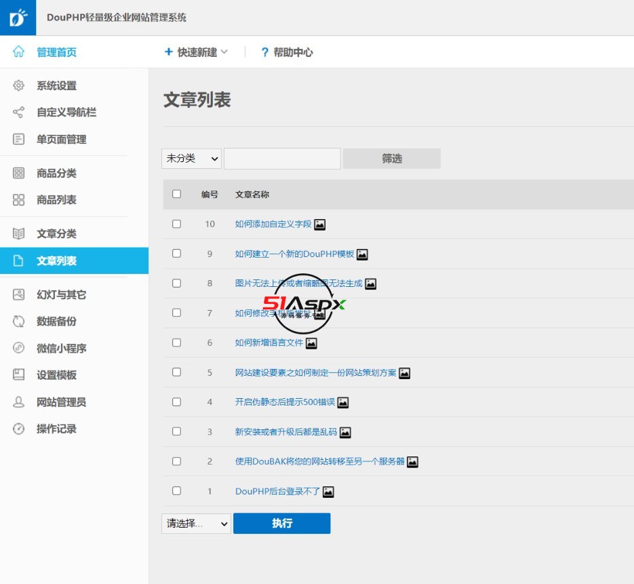
Task: Click the refresh icon beside 数据备份
Action: (x=19, y=322)
